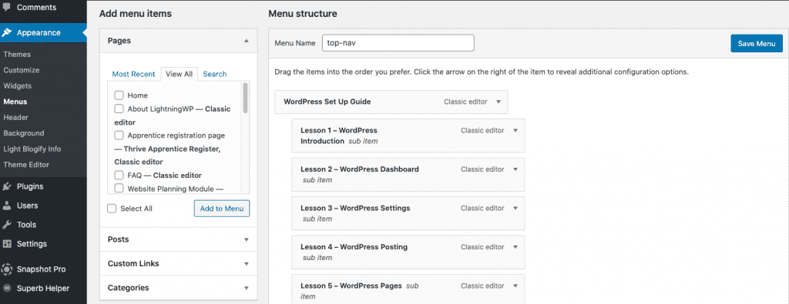Open Themes in the Appearance submenu
Image resolution: width=789 pixels, height=304 pixels.
pos(17,55)
